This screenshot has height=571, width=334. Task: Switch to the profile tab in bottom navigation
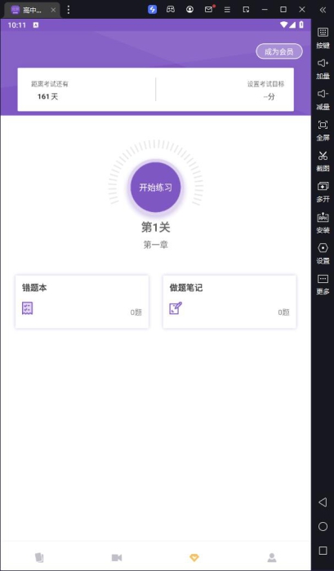272,557
